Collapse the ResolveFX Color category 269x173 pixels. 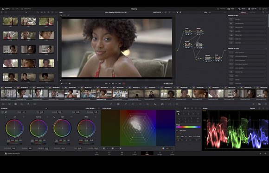[x=266, y=49]
